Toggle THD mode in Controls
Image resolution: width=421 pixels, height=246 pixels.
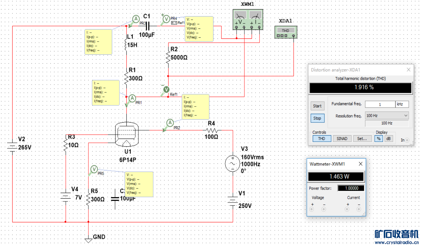[321, 139]
